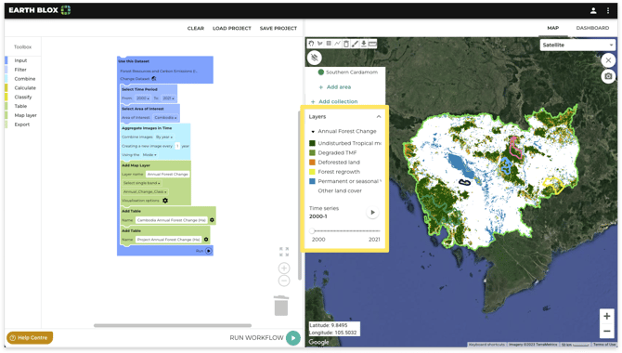
Task: Open the Calculate toolbox category
Action: point(25,88)
